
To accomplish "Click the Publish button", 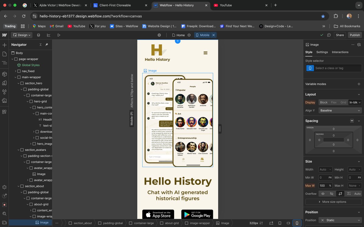I will [355, 35].
